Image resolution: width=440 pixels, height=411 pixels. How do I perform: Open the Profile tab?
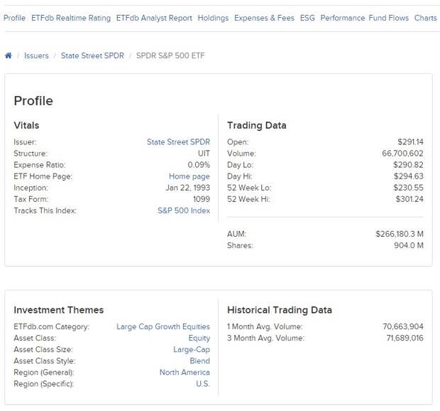15,18
